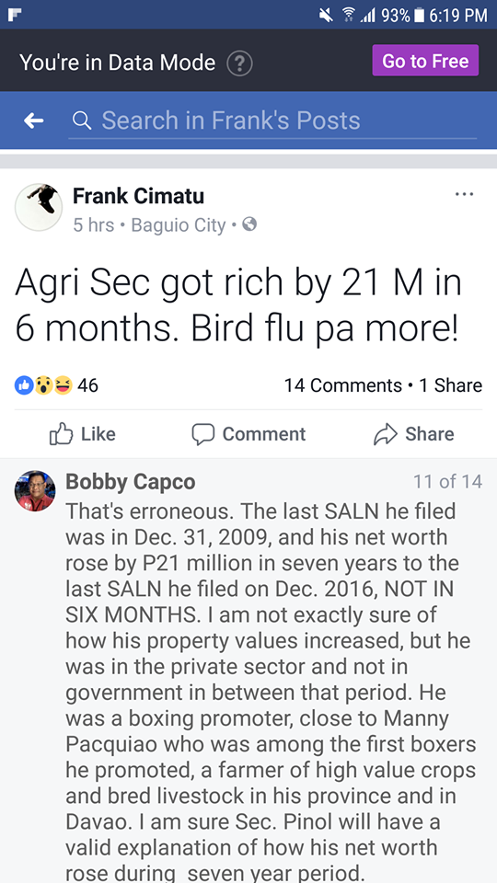
Task: Tap the back arrow icon
Action: pos(34,120)
